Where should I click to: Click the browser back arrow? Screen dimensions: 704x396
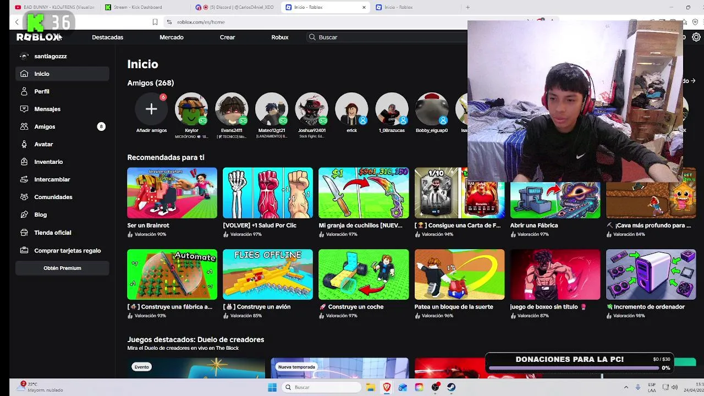pos(17,22)
